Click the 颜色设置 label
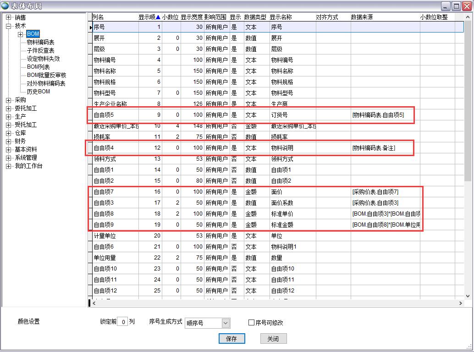This screenshot has width=474, height=352. (29, 322)
